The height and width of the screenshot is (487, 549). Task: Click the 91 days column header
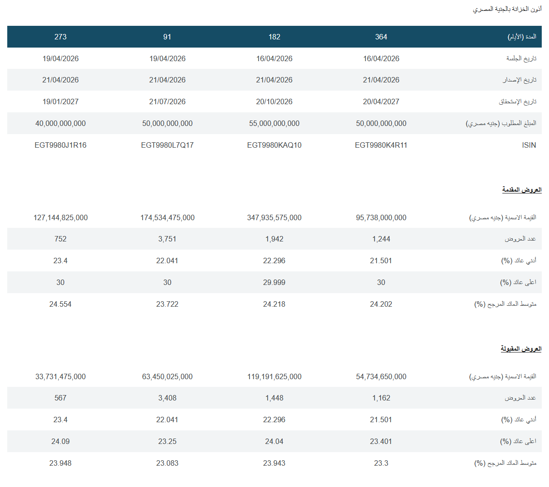[x=167, y=37]
